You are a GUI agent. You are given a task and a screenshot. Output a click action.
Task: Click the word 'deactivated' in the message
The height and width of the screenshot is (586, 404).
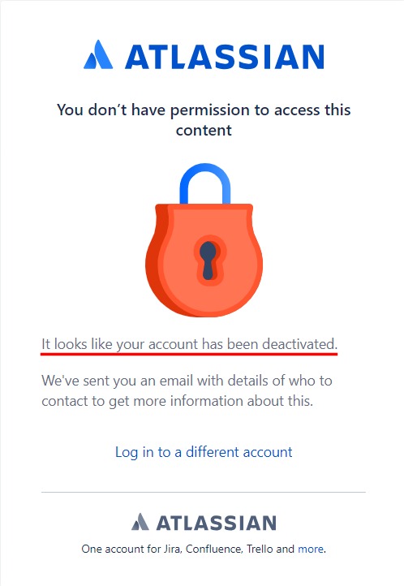tap(299, 344)
